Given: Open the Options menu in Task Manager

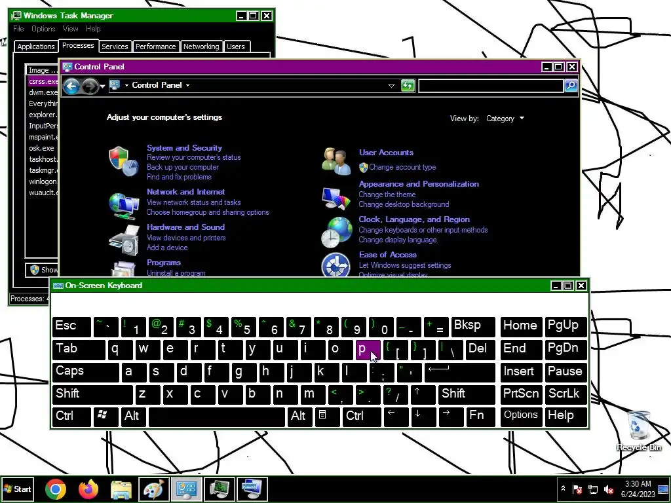Looking at the screenshot, I should [43, 29].
